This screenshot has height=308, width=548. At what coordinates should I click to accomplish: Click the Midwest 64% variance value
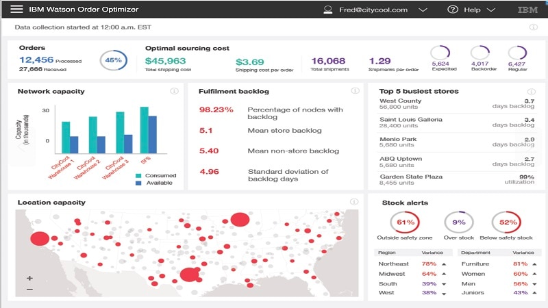[x=429, y=274]
